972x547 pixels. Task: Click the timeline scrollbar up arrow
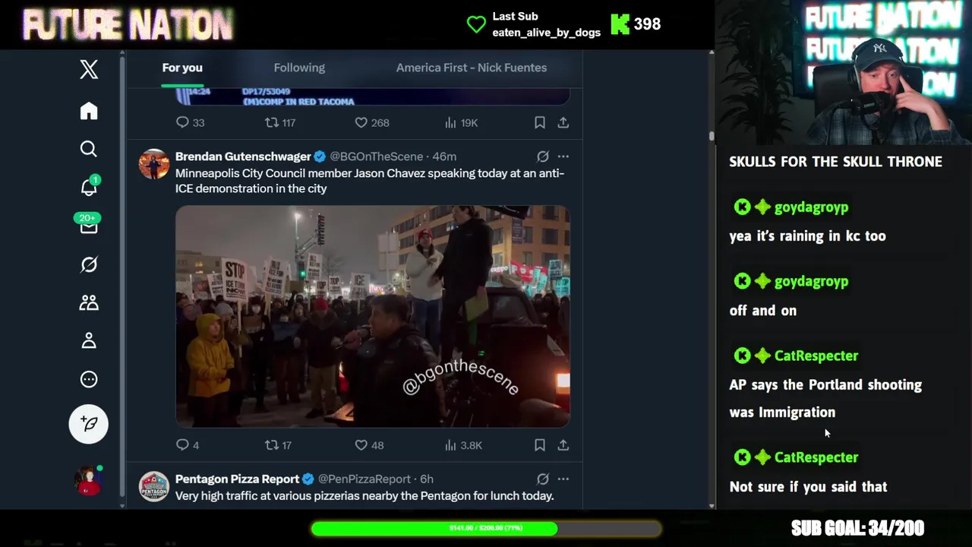pos(711,53)
